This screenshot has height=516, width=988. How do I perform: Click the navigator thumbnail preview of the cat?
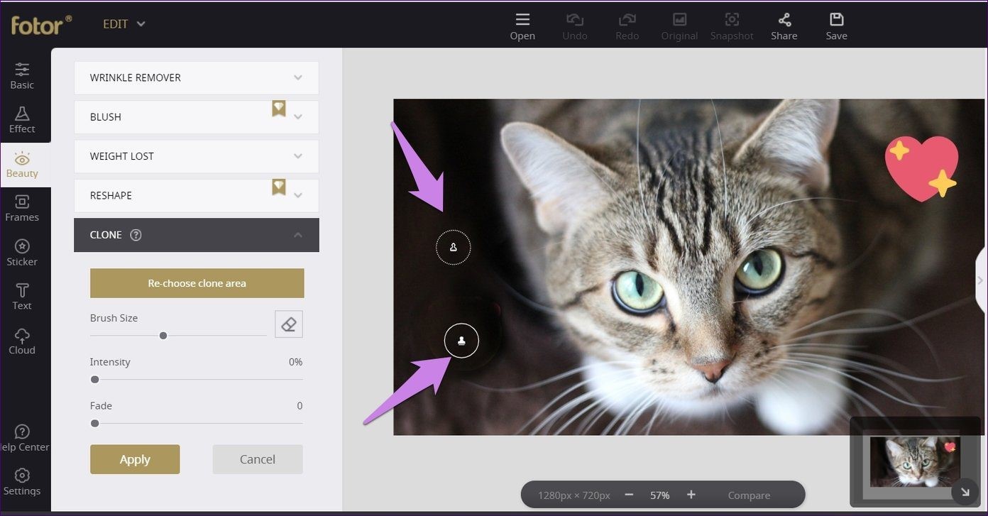[x=914, y=461]
